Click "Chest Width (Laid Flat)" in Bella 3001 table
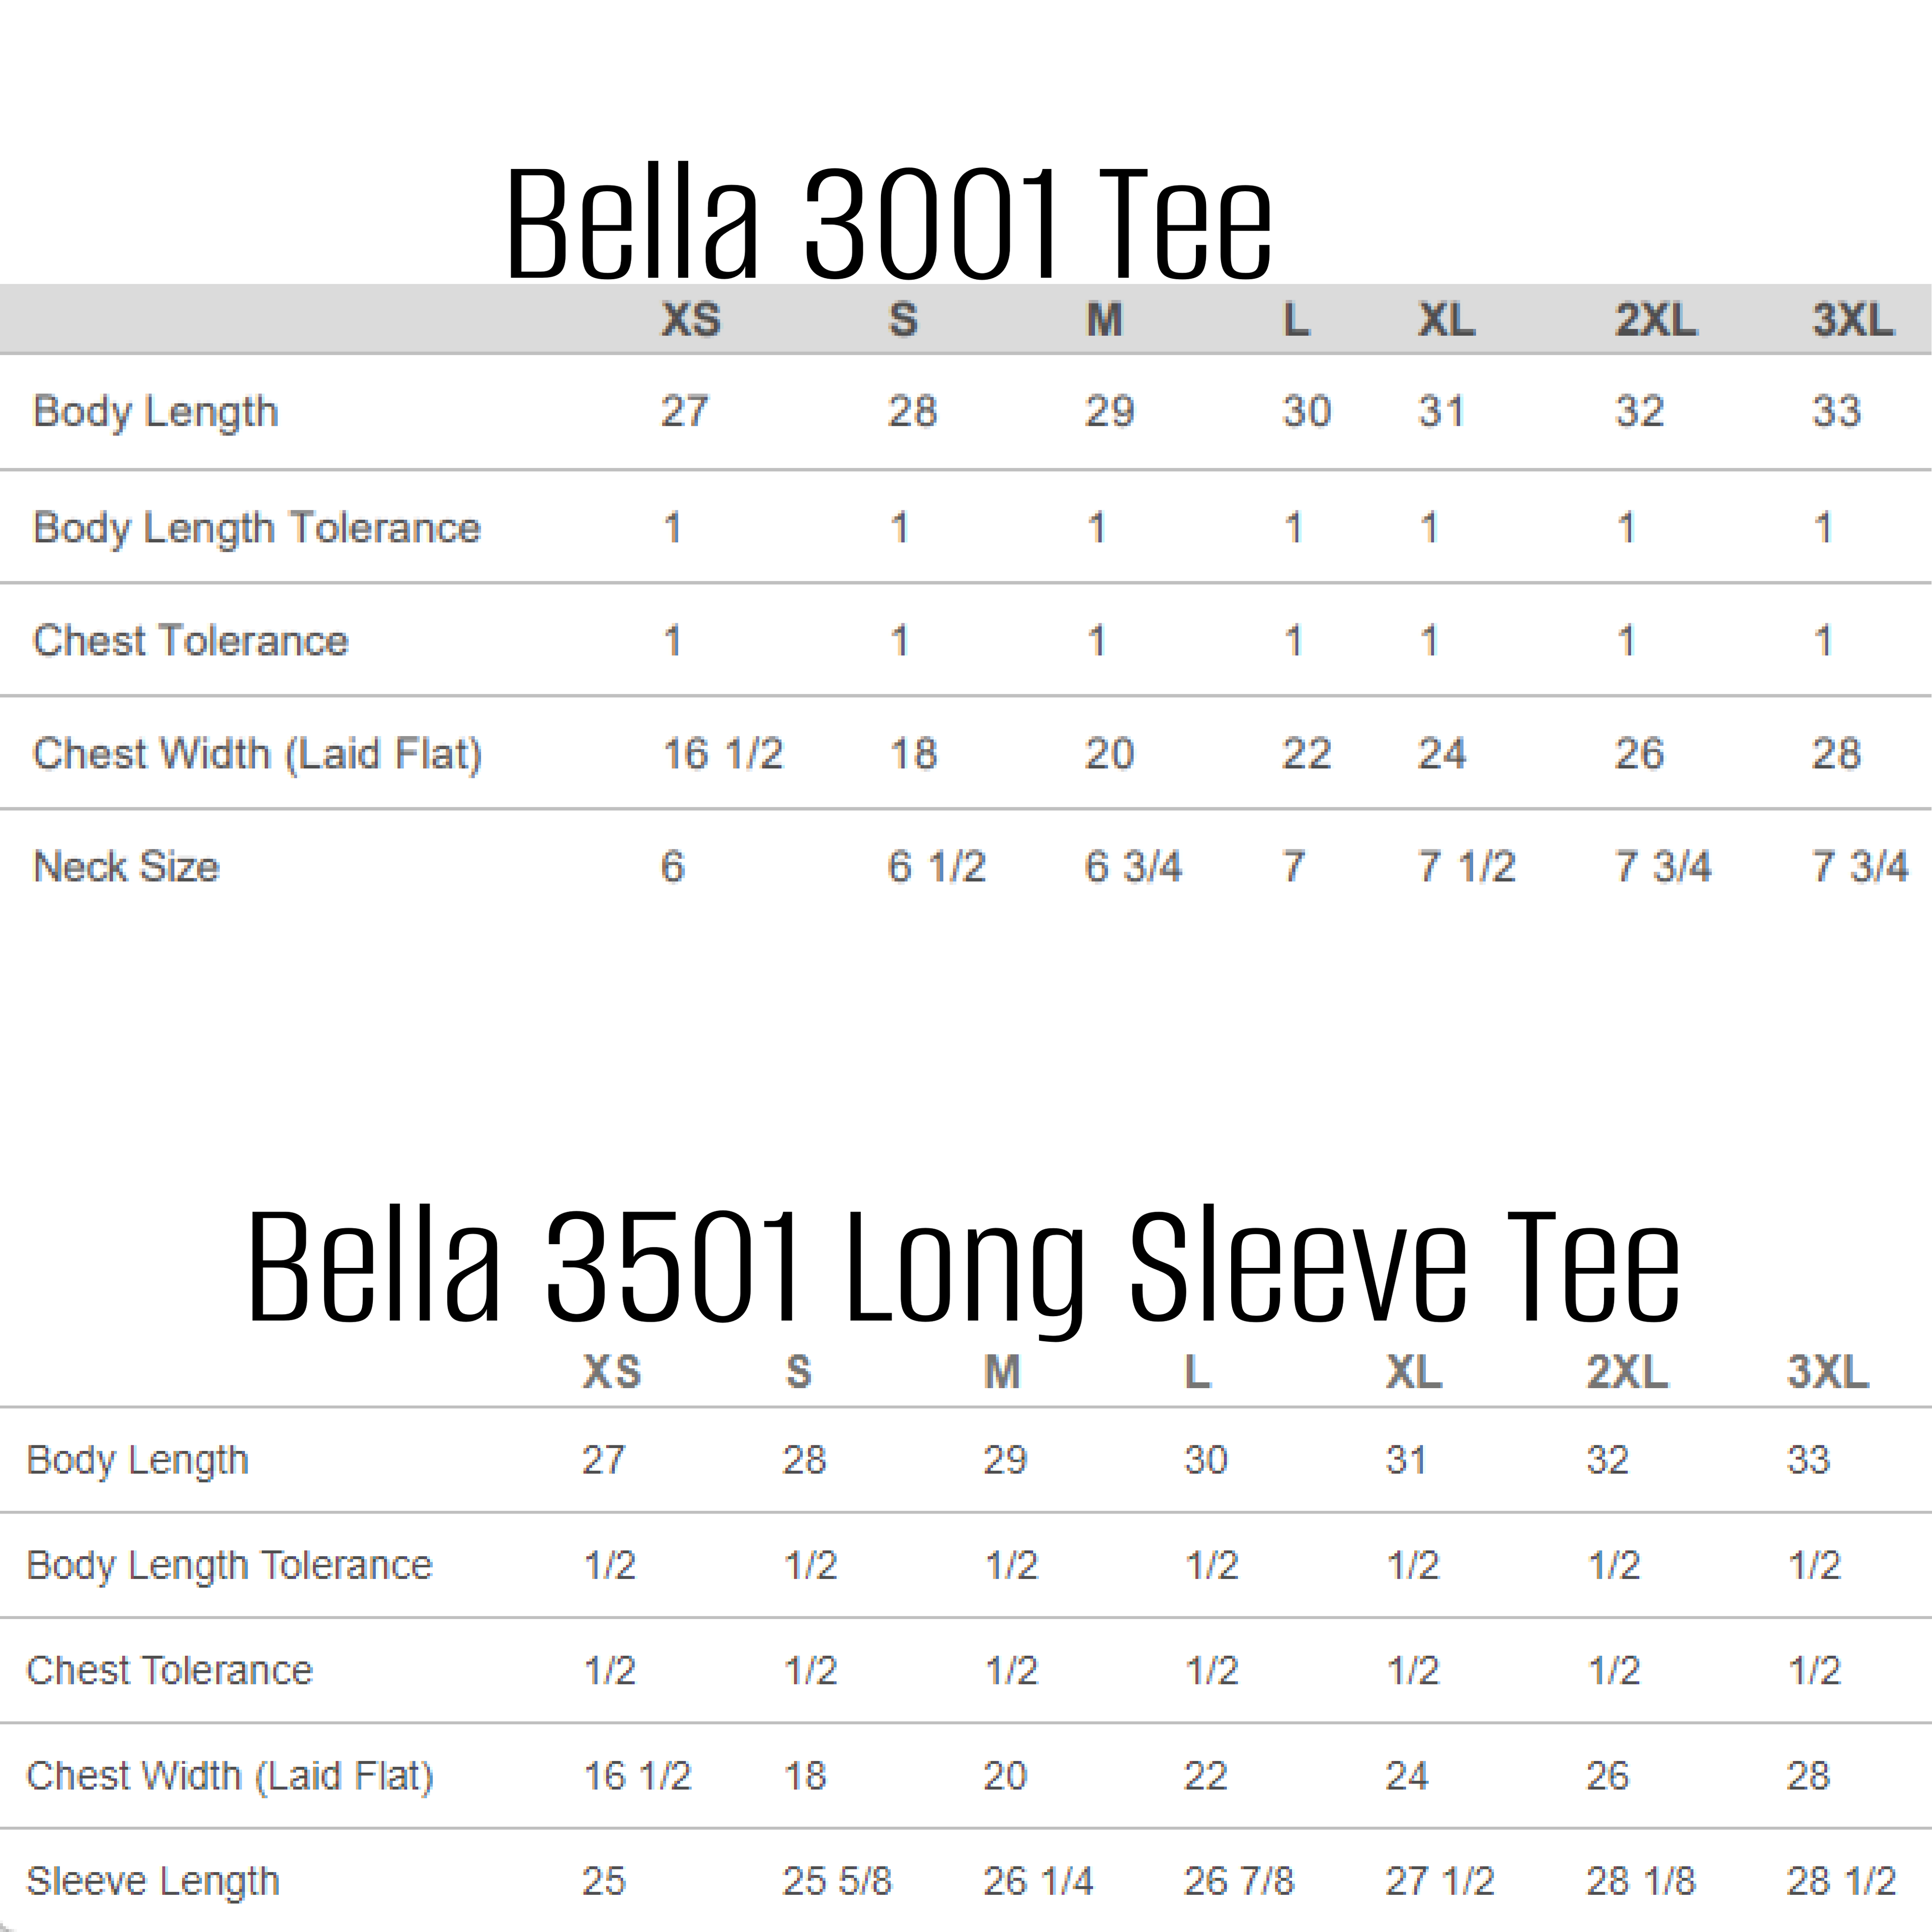The width and height of the screenshot is (1932, 1932). tap(257, 754)
